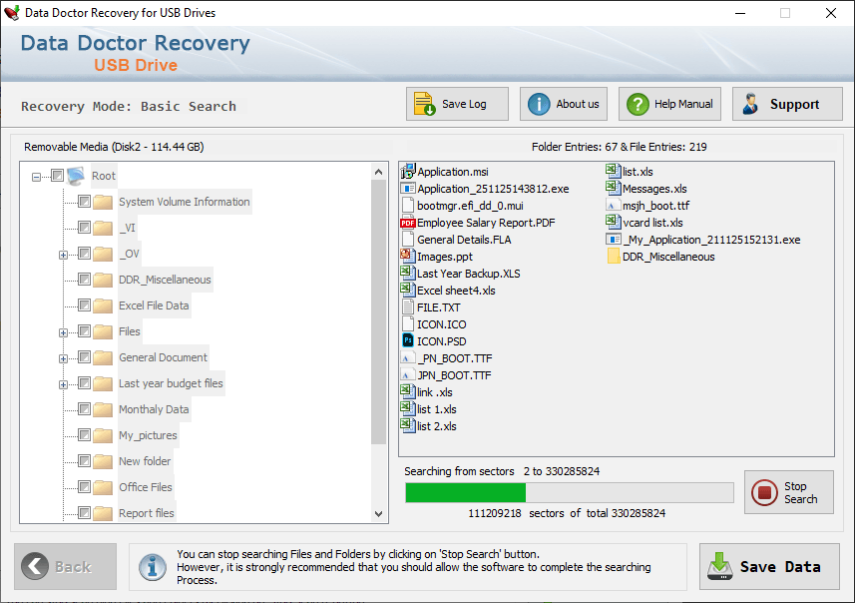Select the Excel File Data tree label
This screenshot has height=603, width=855.
point(154,305)
